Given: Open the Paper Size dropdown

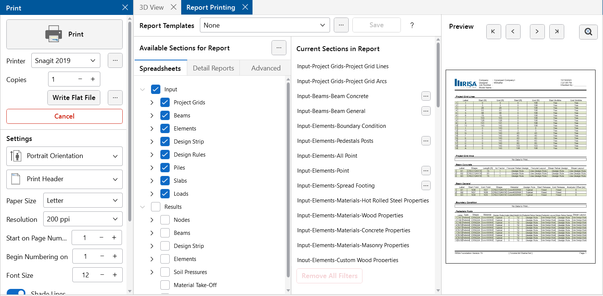Looking at the screenshot, I should pos(82,201).
